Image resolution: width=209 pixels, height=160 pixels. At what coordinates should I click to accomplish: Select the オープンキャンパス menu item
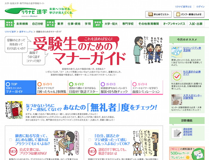tap(174, 24)
